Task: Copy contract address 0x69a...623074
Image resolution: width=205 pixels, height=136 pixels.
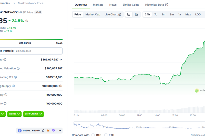Action: pyautogui.click(x=43, y=131)
